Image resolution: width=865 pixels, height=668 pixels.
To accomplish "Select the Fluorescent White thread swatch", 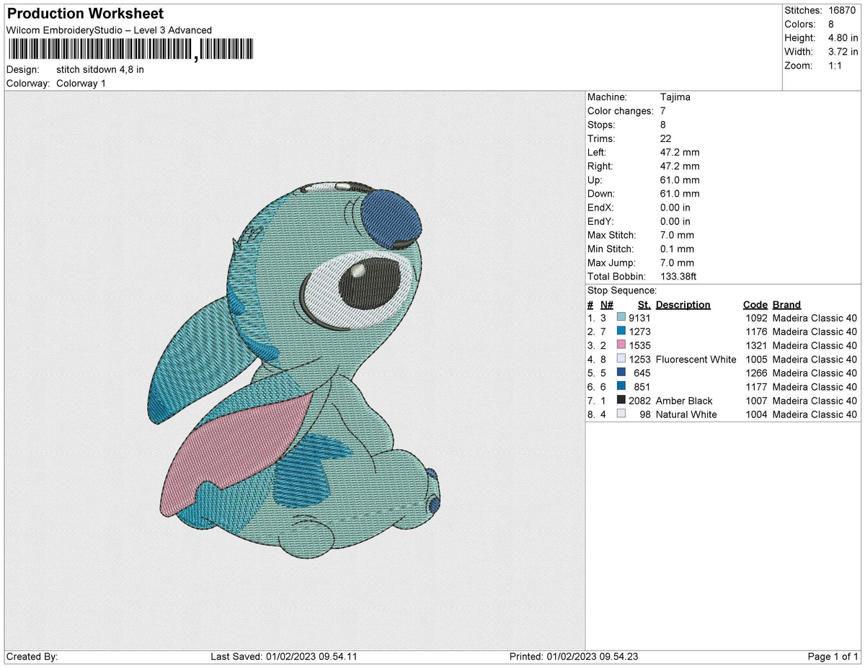I will click(620, 359).
